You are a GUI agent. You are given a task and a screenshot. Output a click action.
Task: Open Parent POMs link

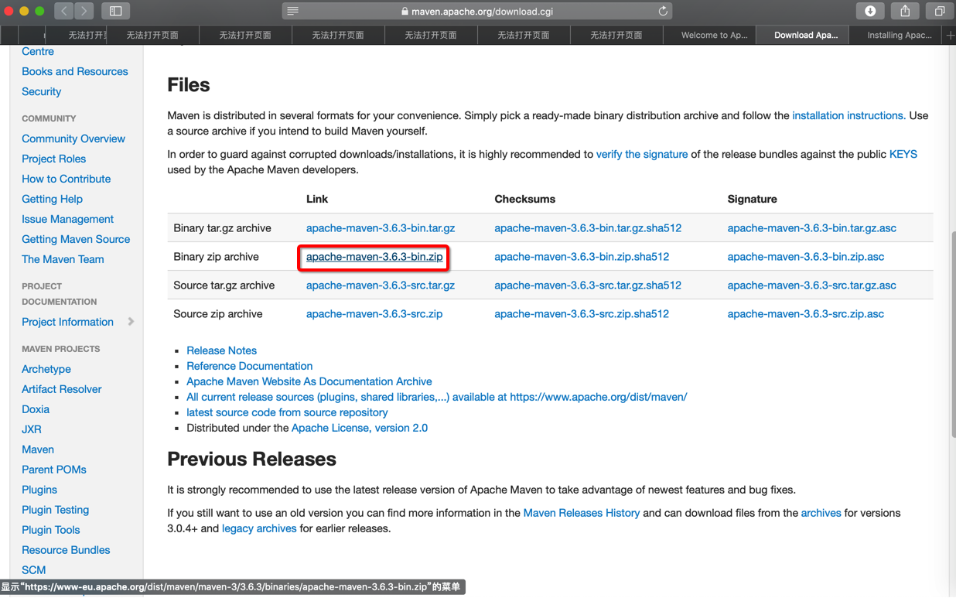54,470
